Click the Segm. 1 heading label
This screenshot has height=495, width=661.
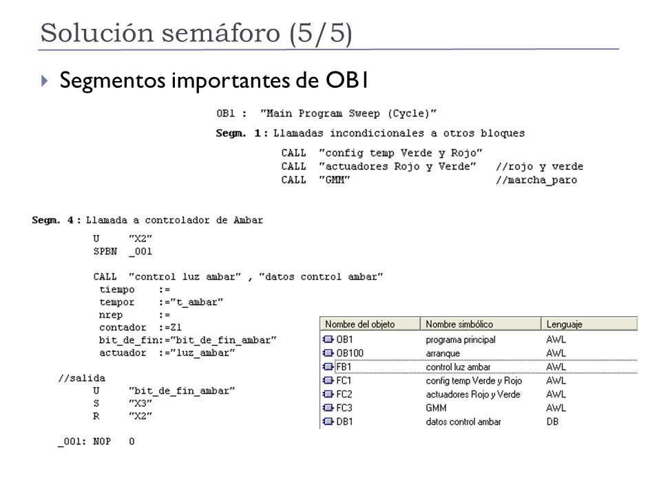click(x=240, y=133)
